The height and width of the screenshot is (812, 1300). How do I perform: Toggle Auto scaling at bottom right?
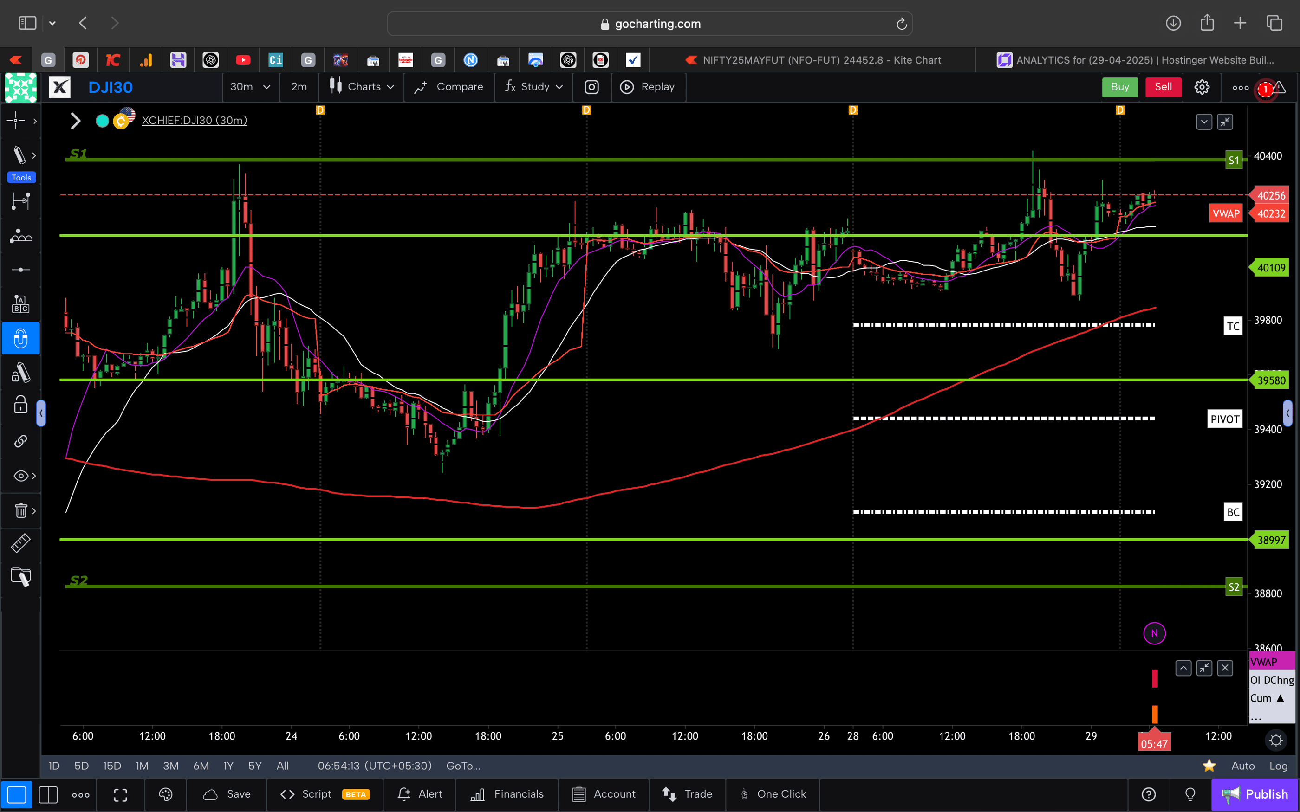point(1243,766)
